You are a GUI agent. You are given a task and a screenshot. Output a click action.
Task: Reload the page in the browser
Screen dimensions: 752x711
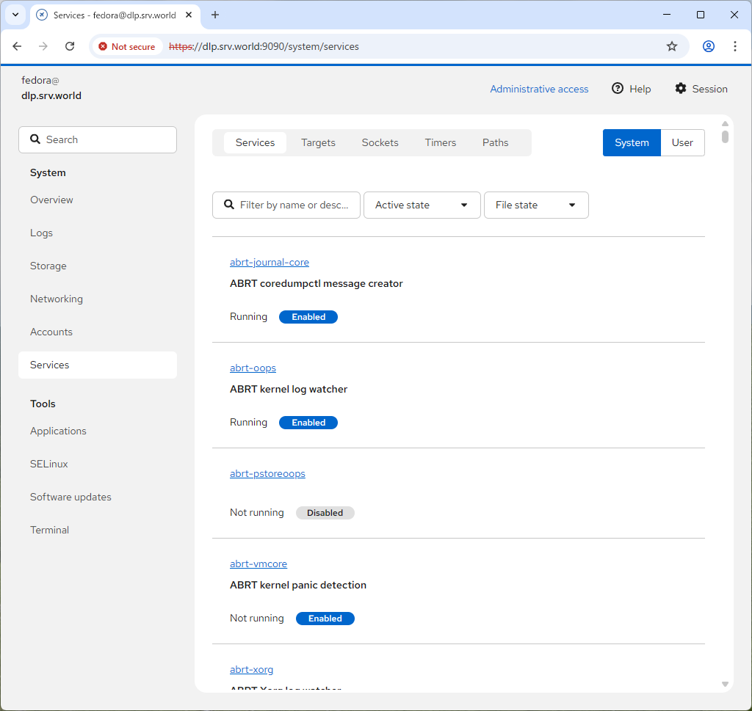point(70,46)
